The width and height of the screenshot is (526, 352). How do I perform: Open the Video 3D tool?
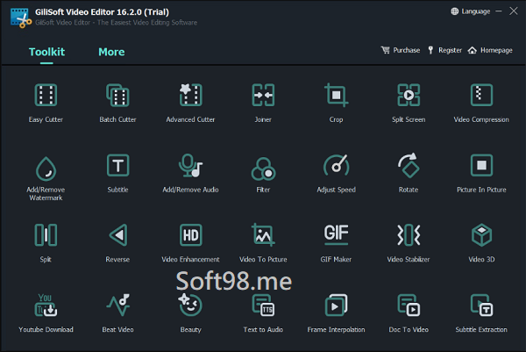481,243
